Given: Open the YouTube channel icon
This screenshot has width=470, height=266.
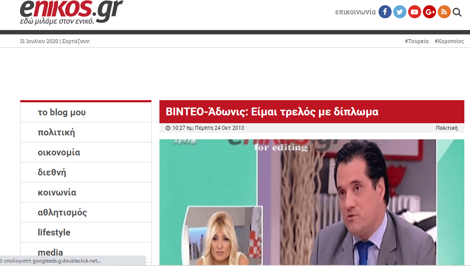Looking at the screenshot, I should point(414,12).
